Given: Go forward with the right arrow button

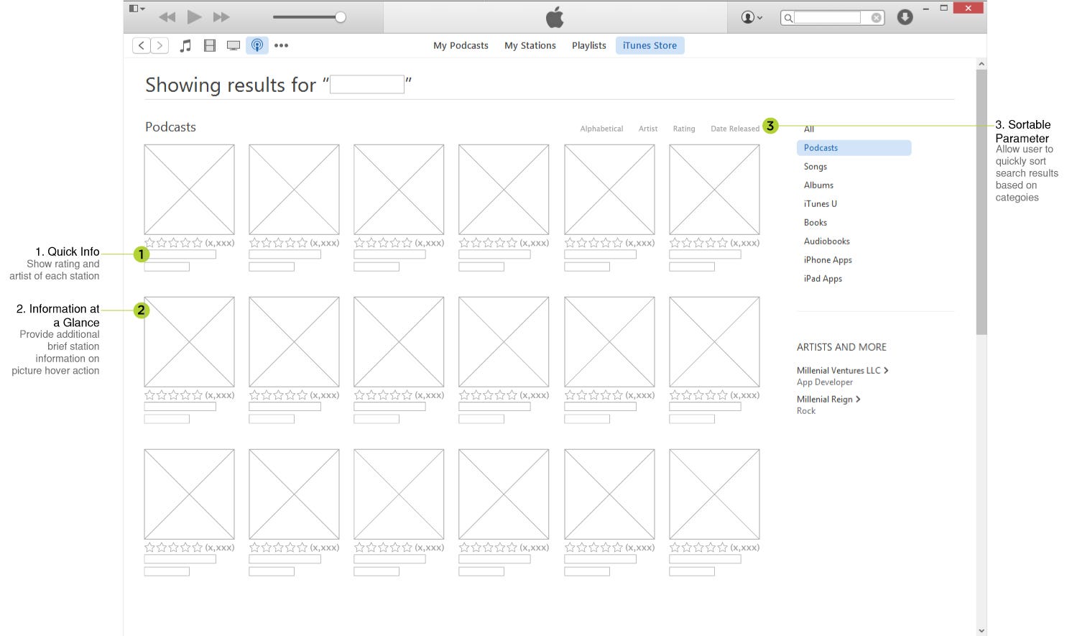Looking at the screenshot, I should click(160, 45).
